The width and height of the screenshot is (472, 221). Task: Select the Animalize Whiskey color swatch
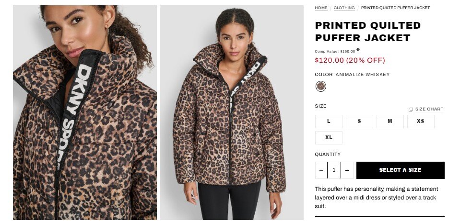click(321, 87)
